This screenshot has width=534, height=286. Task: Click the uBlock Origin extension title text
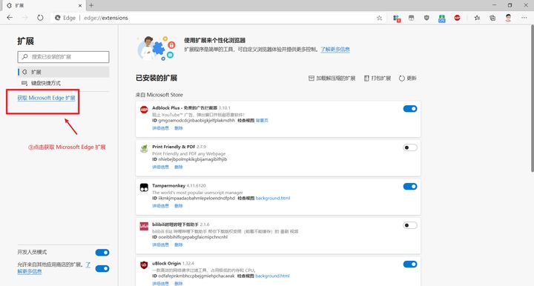pos(167,263)
